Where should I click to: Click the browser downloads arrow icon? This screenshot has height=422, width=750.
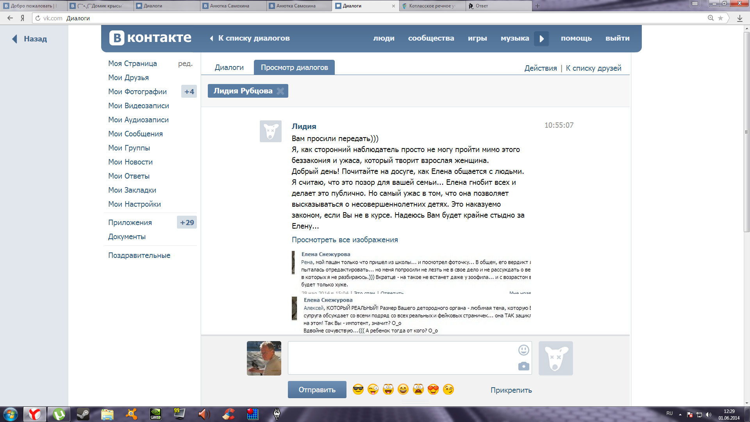click(739, 18)
